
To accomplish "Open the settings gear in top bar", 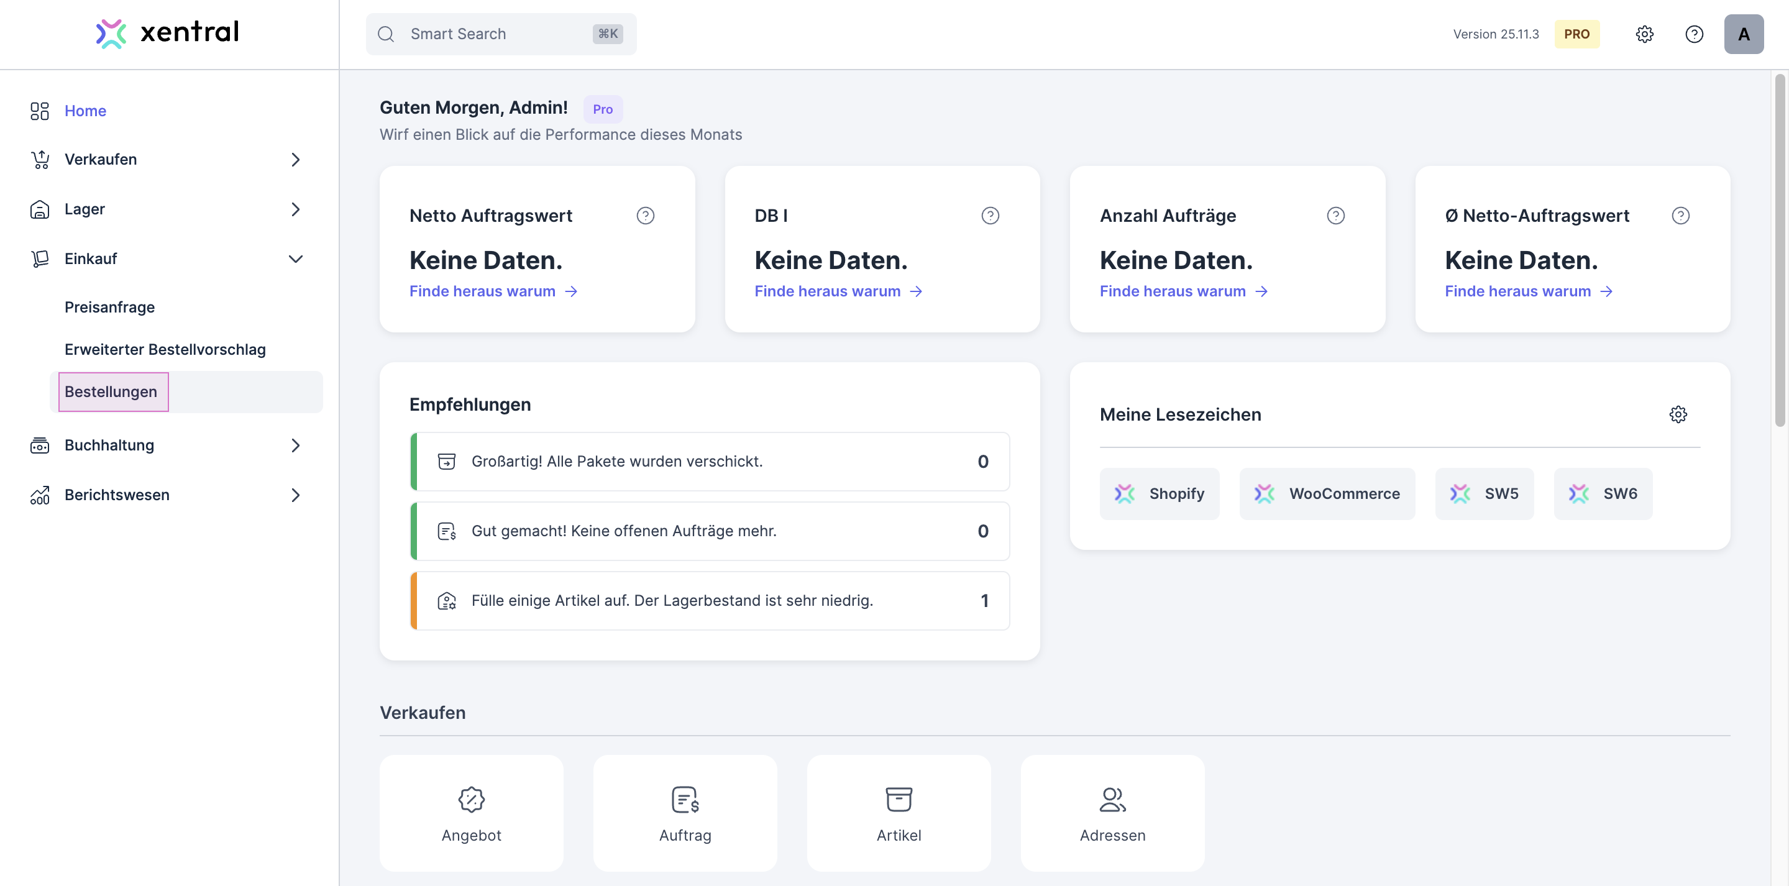I will point(1644,34).
